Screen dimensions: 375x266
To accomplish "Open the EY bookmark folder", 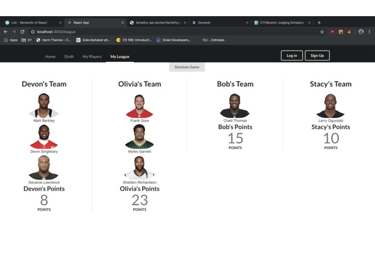I will pyautogui.click(x=26, y=40).
